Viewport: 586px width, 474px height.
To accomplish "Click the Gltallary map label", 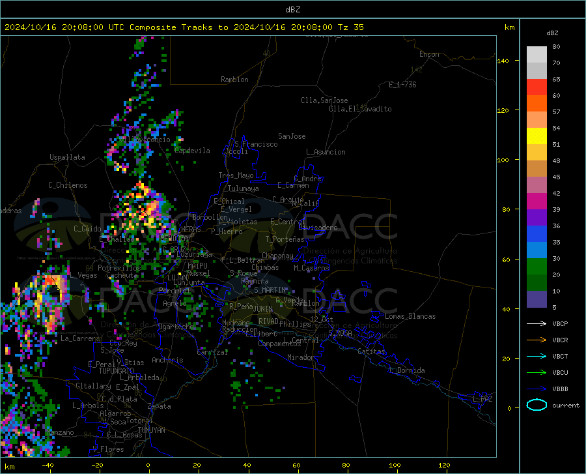I will tap(93, 386).
